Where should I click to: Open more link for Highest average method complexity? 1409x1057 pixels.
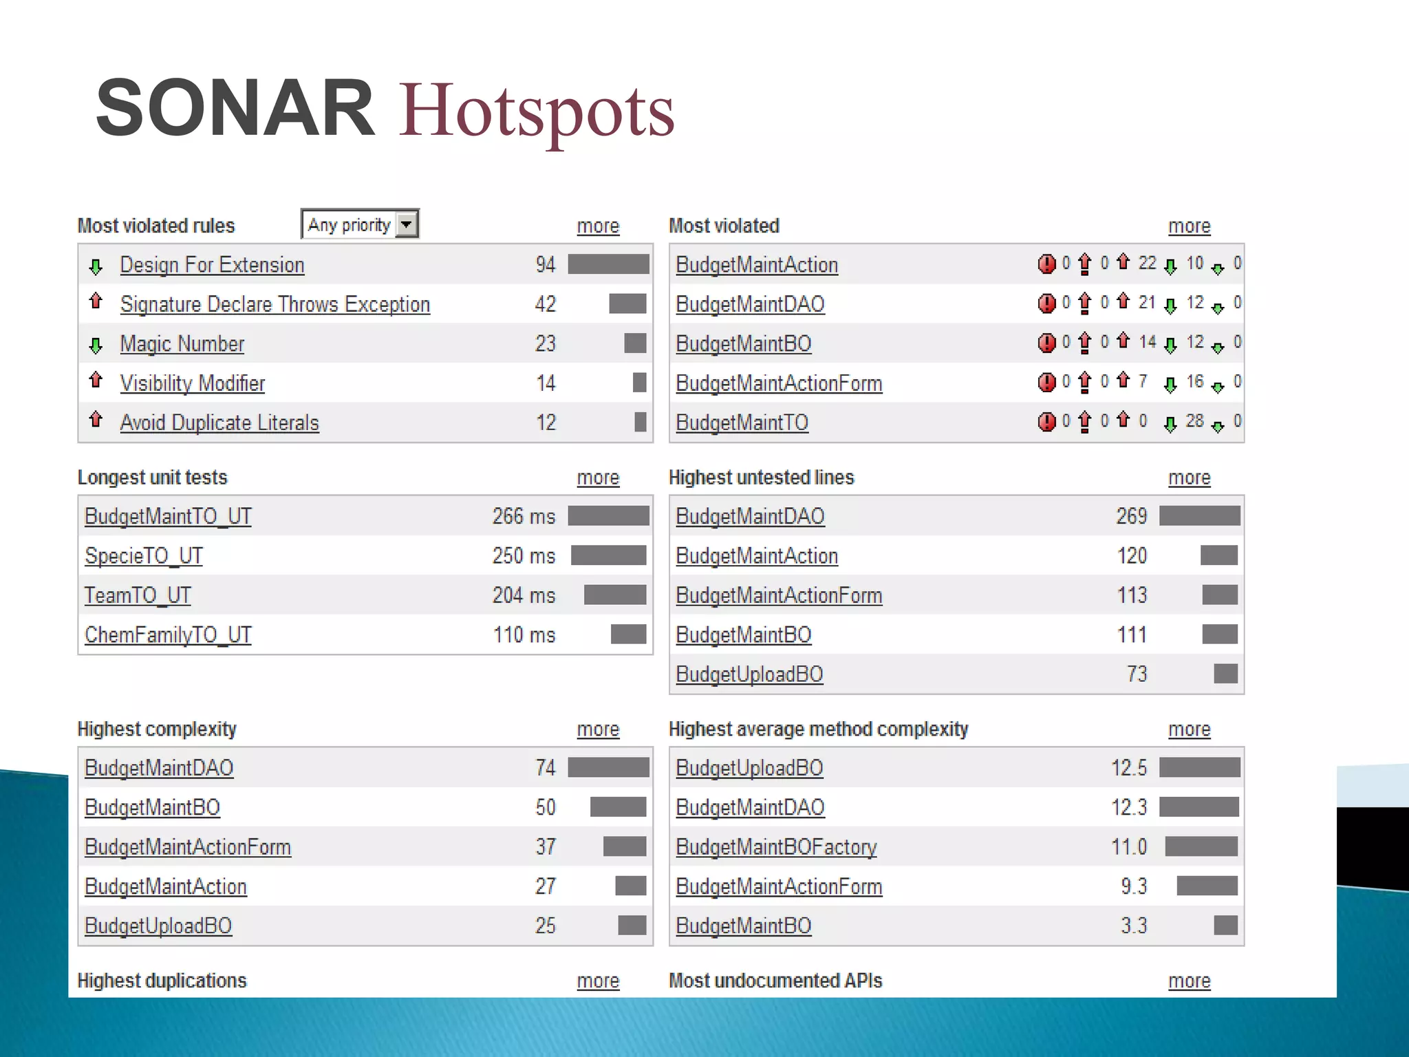[x=1190, y=729]
